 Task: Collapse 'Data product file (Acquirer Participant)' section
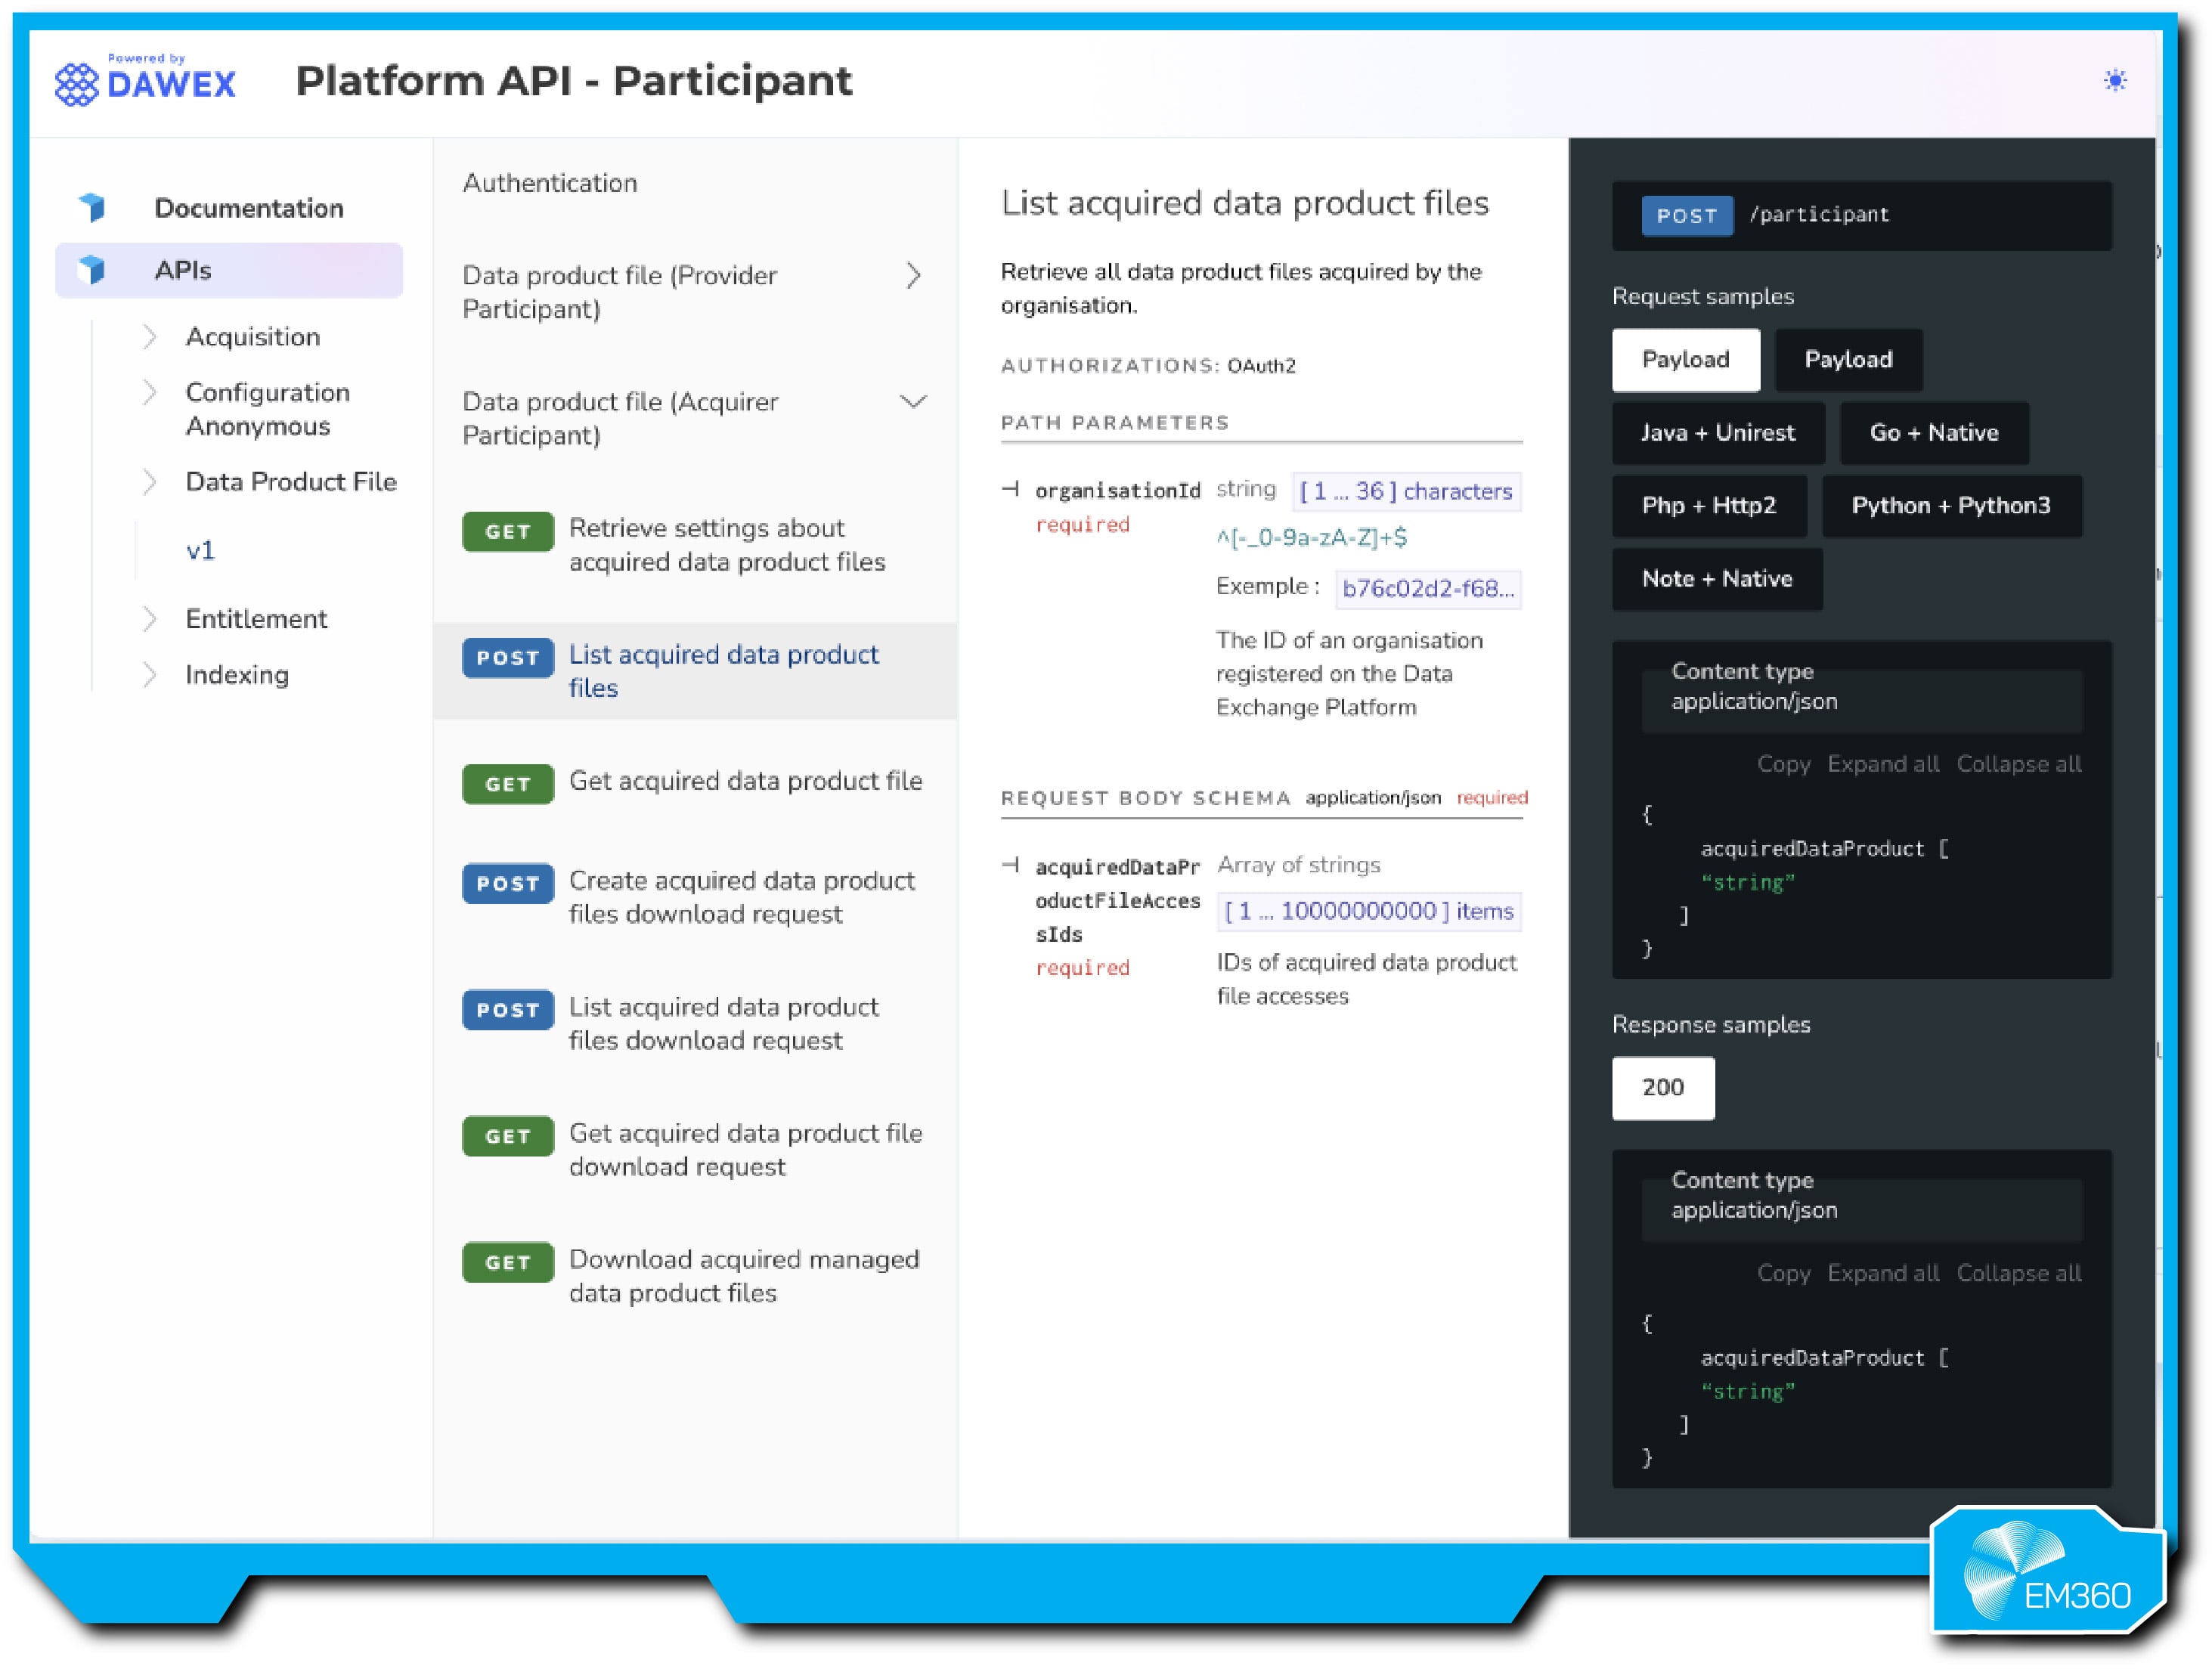[x=913, y=401]
